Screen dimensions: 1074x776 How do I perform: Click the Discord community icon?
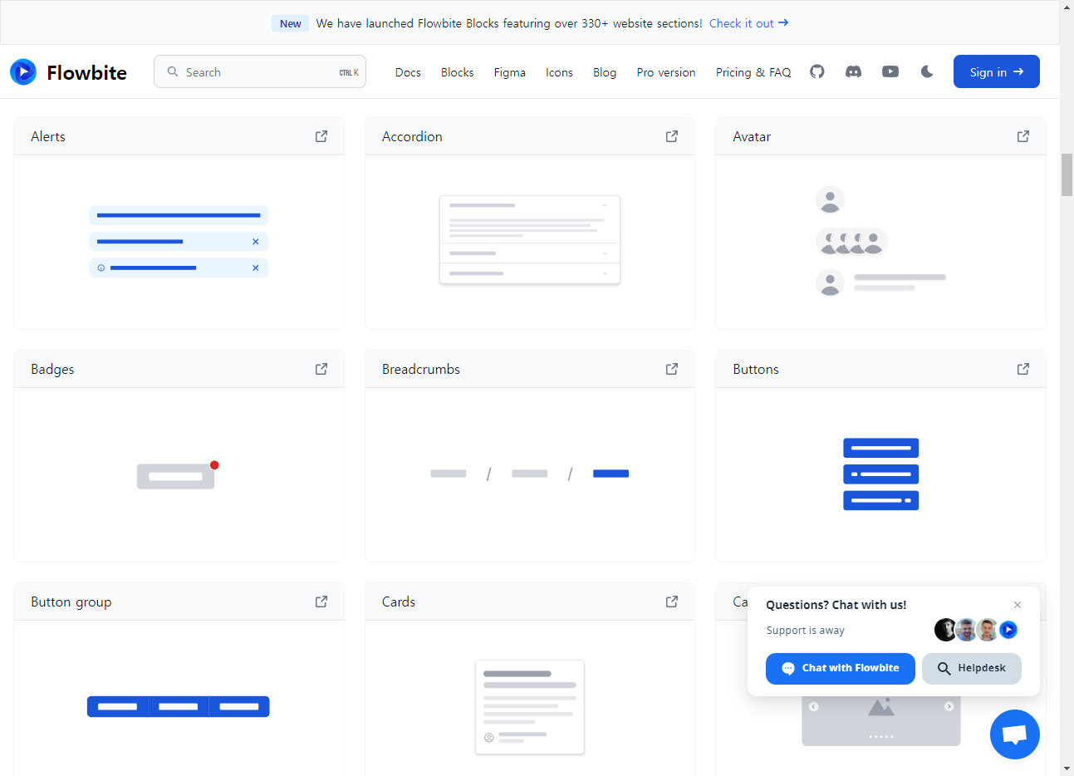pyautogui.click(x=853, y=72)
